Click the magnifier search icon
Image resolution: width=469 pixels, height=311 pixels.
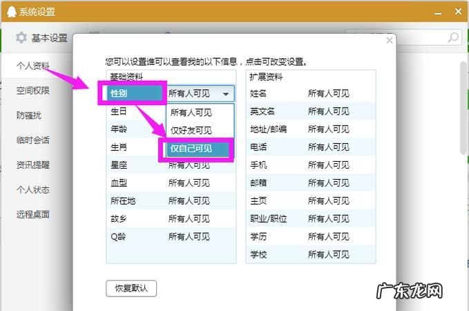pos(453,38)
